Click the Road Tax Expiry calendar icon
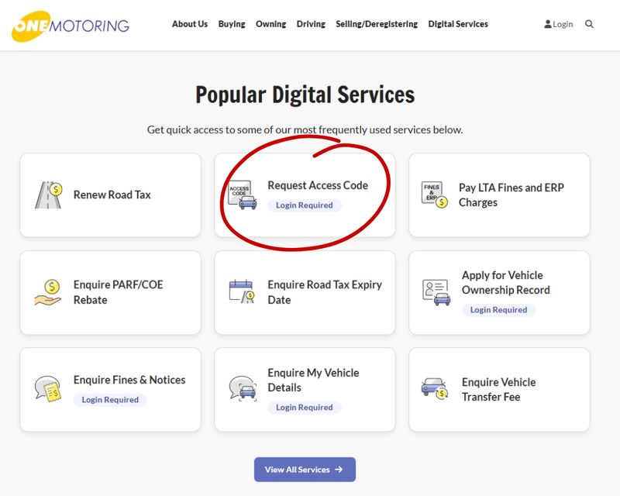Screen dimensions: 620x496 [x=242, y=291]
